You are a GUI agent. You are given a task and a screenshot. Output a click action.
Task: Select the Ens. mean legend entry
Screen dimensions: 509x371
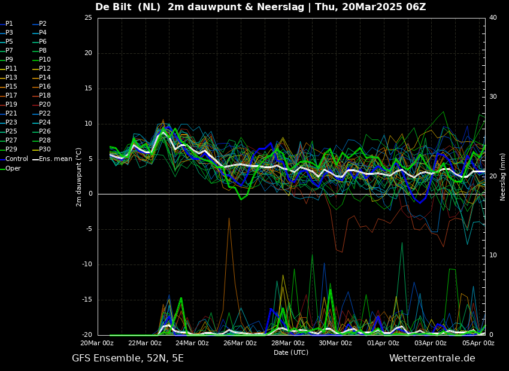[x=52, y=159]
